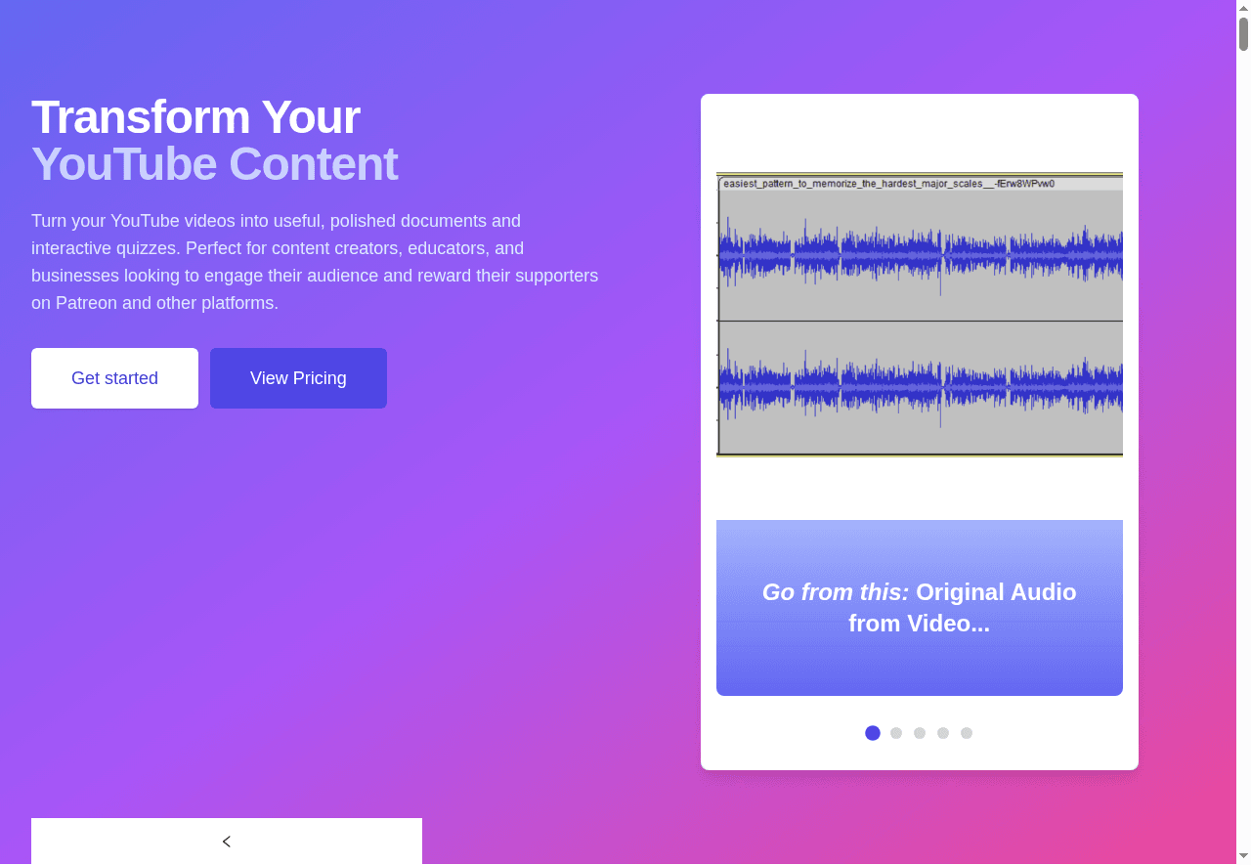This screenshot has width=1251, height=865.
Task: Click the scrollbar up arrow
Action: tap(1242, 7)
